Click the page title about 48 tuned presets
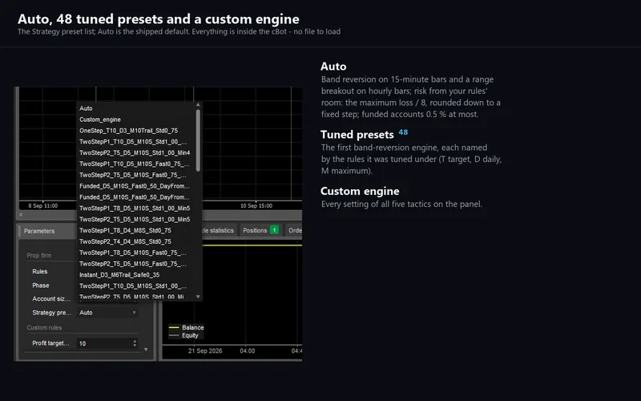 pos(158,18)
